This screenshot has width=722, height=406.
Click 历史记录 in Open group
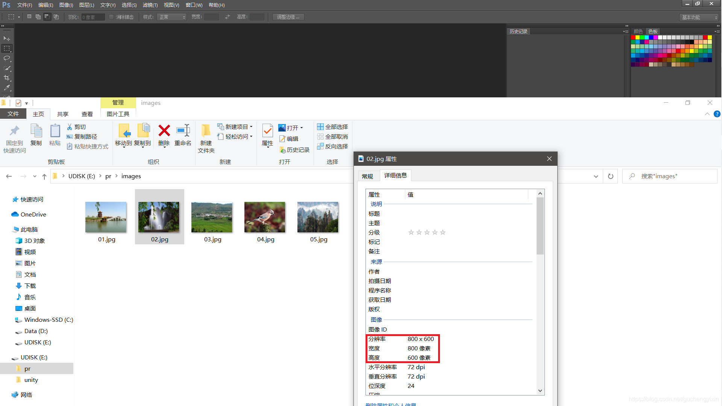(294, 150)
